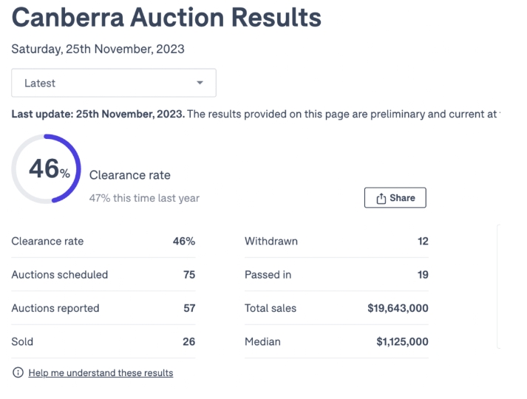Click the Withdrawn row label
527x399 pixels.
tap(271, 241)
